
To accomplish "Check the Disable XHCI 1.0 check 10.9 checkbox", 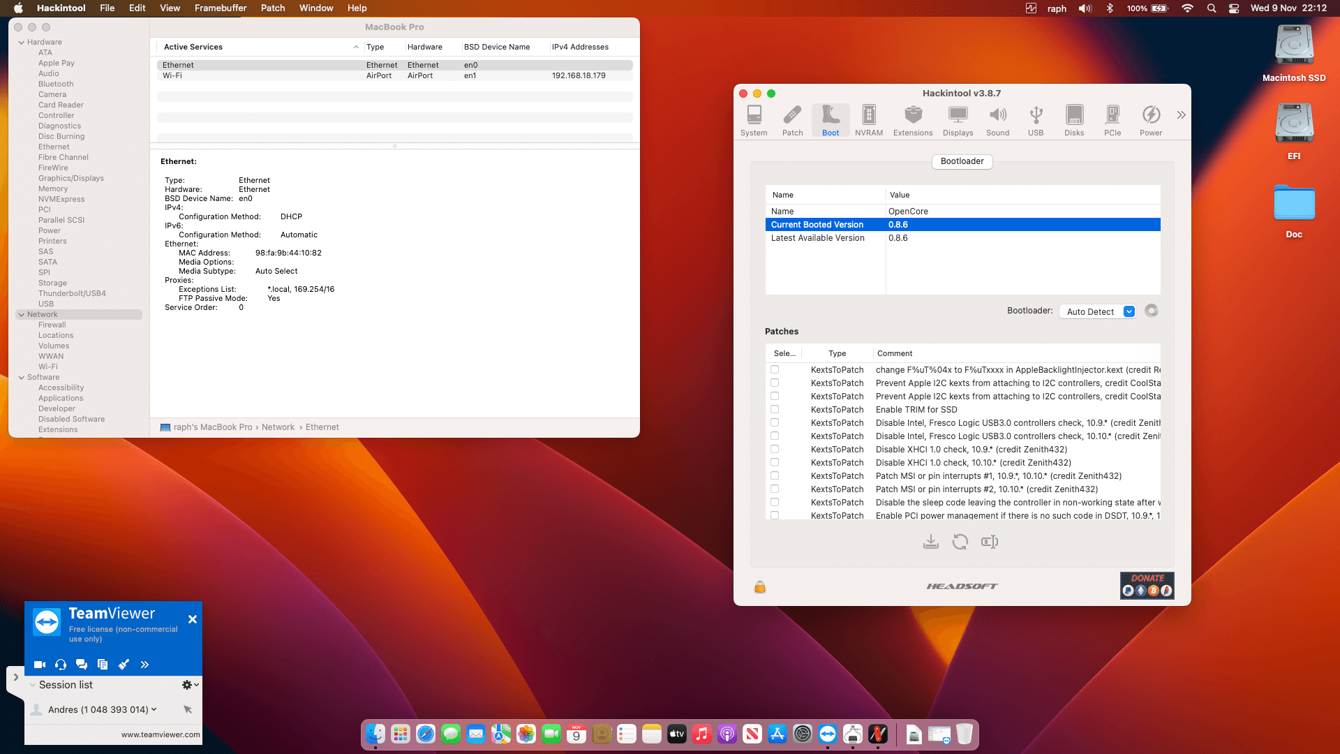I will pos(775,449).
